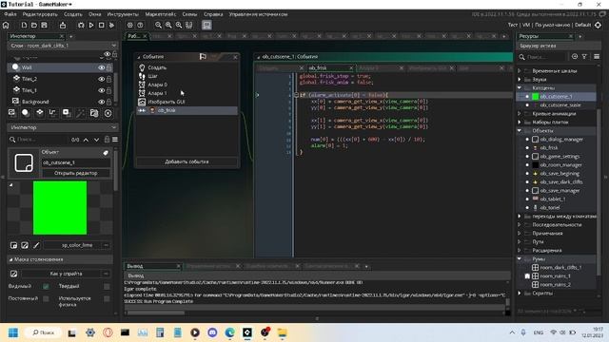Delete selected layer icon
609x342 pixels.
108,113
